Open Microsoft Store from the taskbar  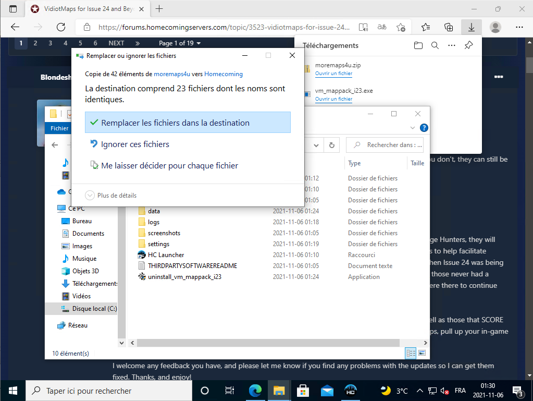pyautogui.click(x=302, y=391)
